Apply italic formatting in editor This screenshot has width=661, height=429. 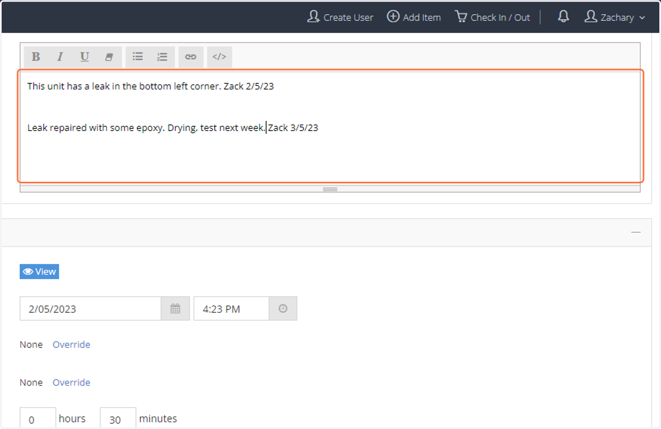(x=60, y=57)
